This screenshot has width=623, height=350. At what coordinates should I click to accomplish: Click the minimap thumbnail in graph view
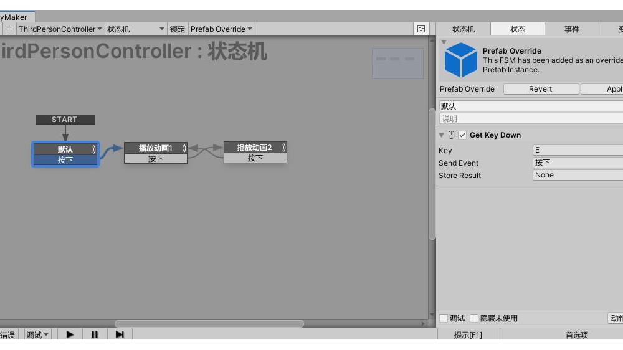click(397, 63)
